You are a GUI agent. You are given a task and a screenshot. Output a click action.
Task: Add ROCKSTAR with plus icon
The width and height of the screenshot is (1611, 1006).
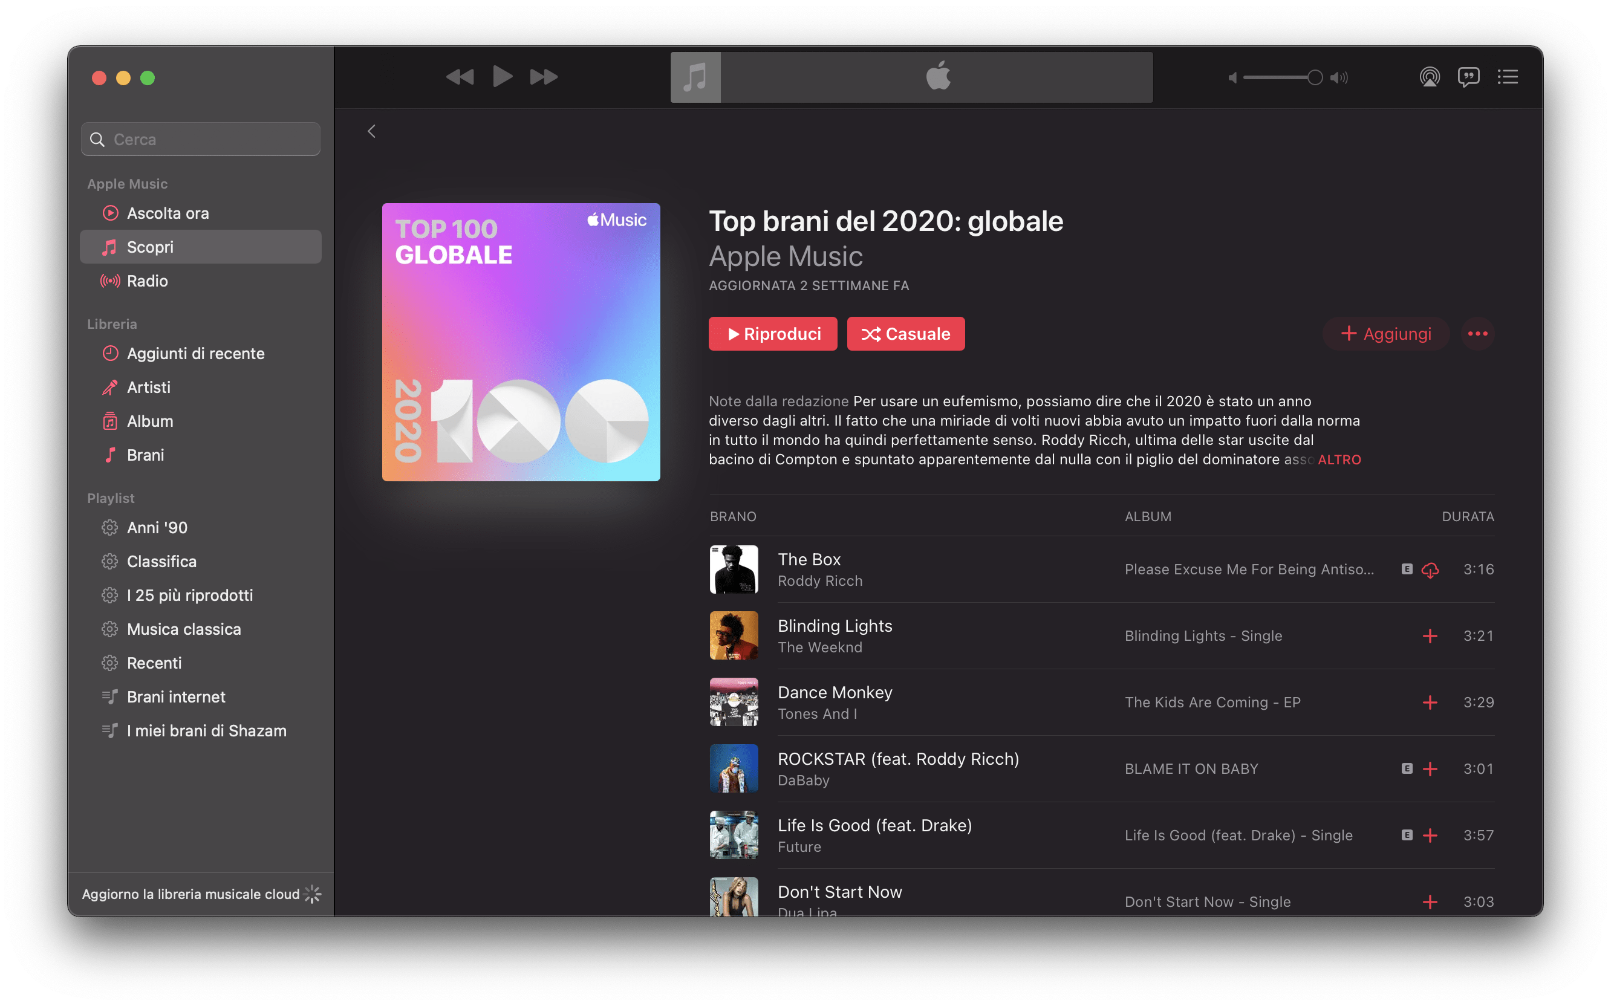(1430, 769)
